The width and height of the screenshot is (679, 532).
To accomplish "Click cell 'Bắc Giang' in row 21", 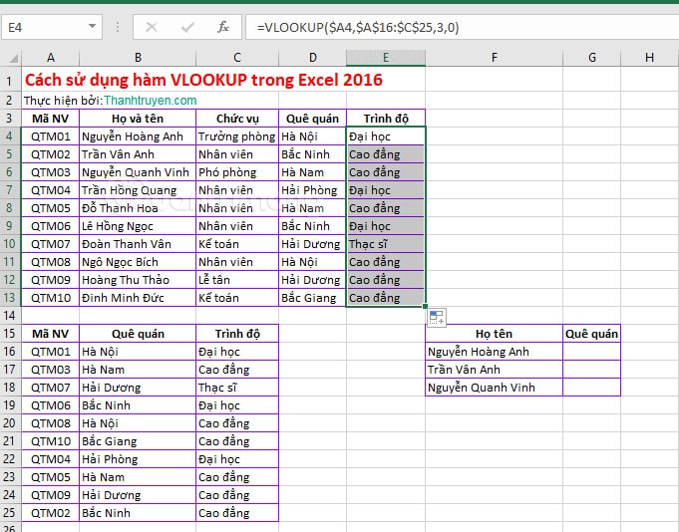I will click(138, 441).
